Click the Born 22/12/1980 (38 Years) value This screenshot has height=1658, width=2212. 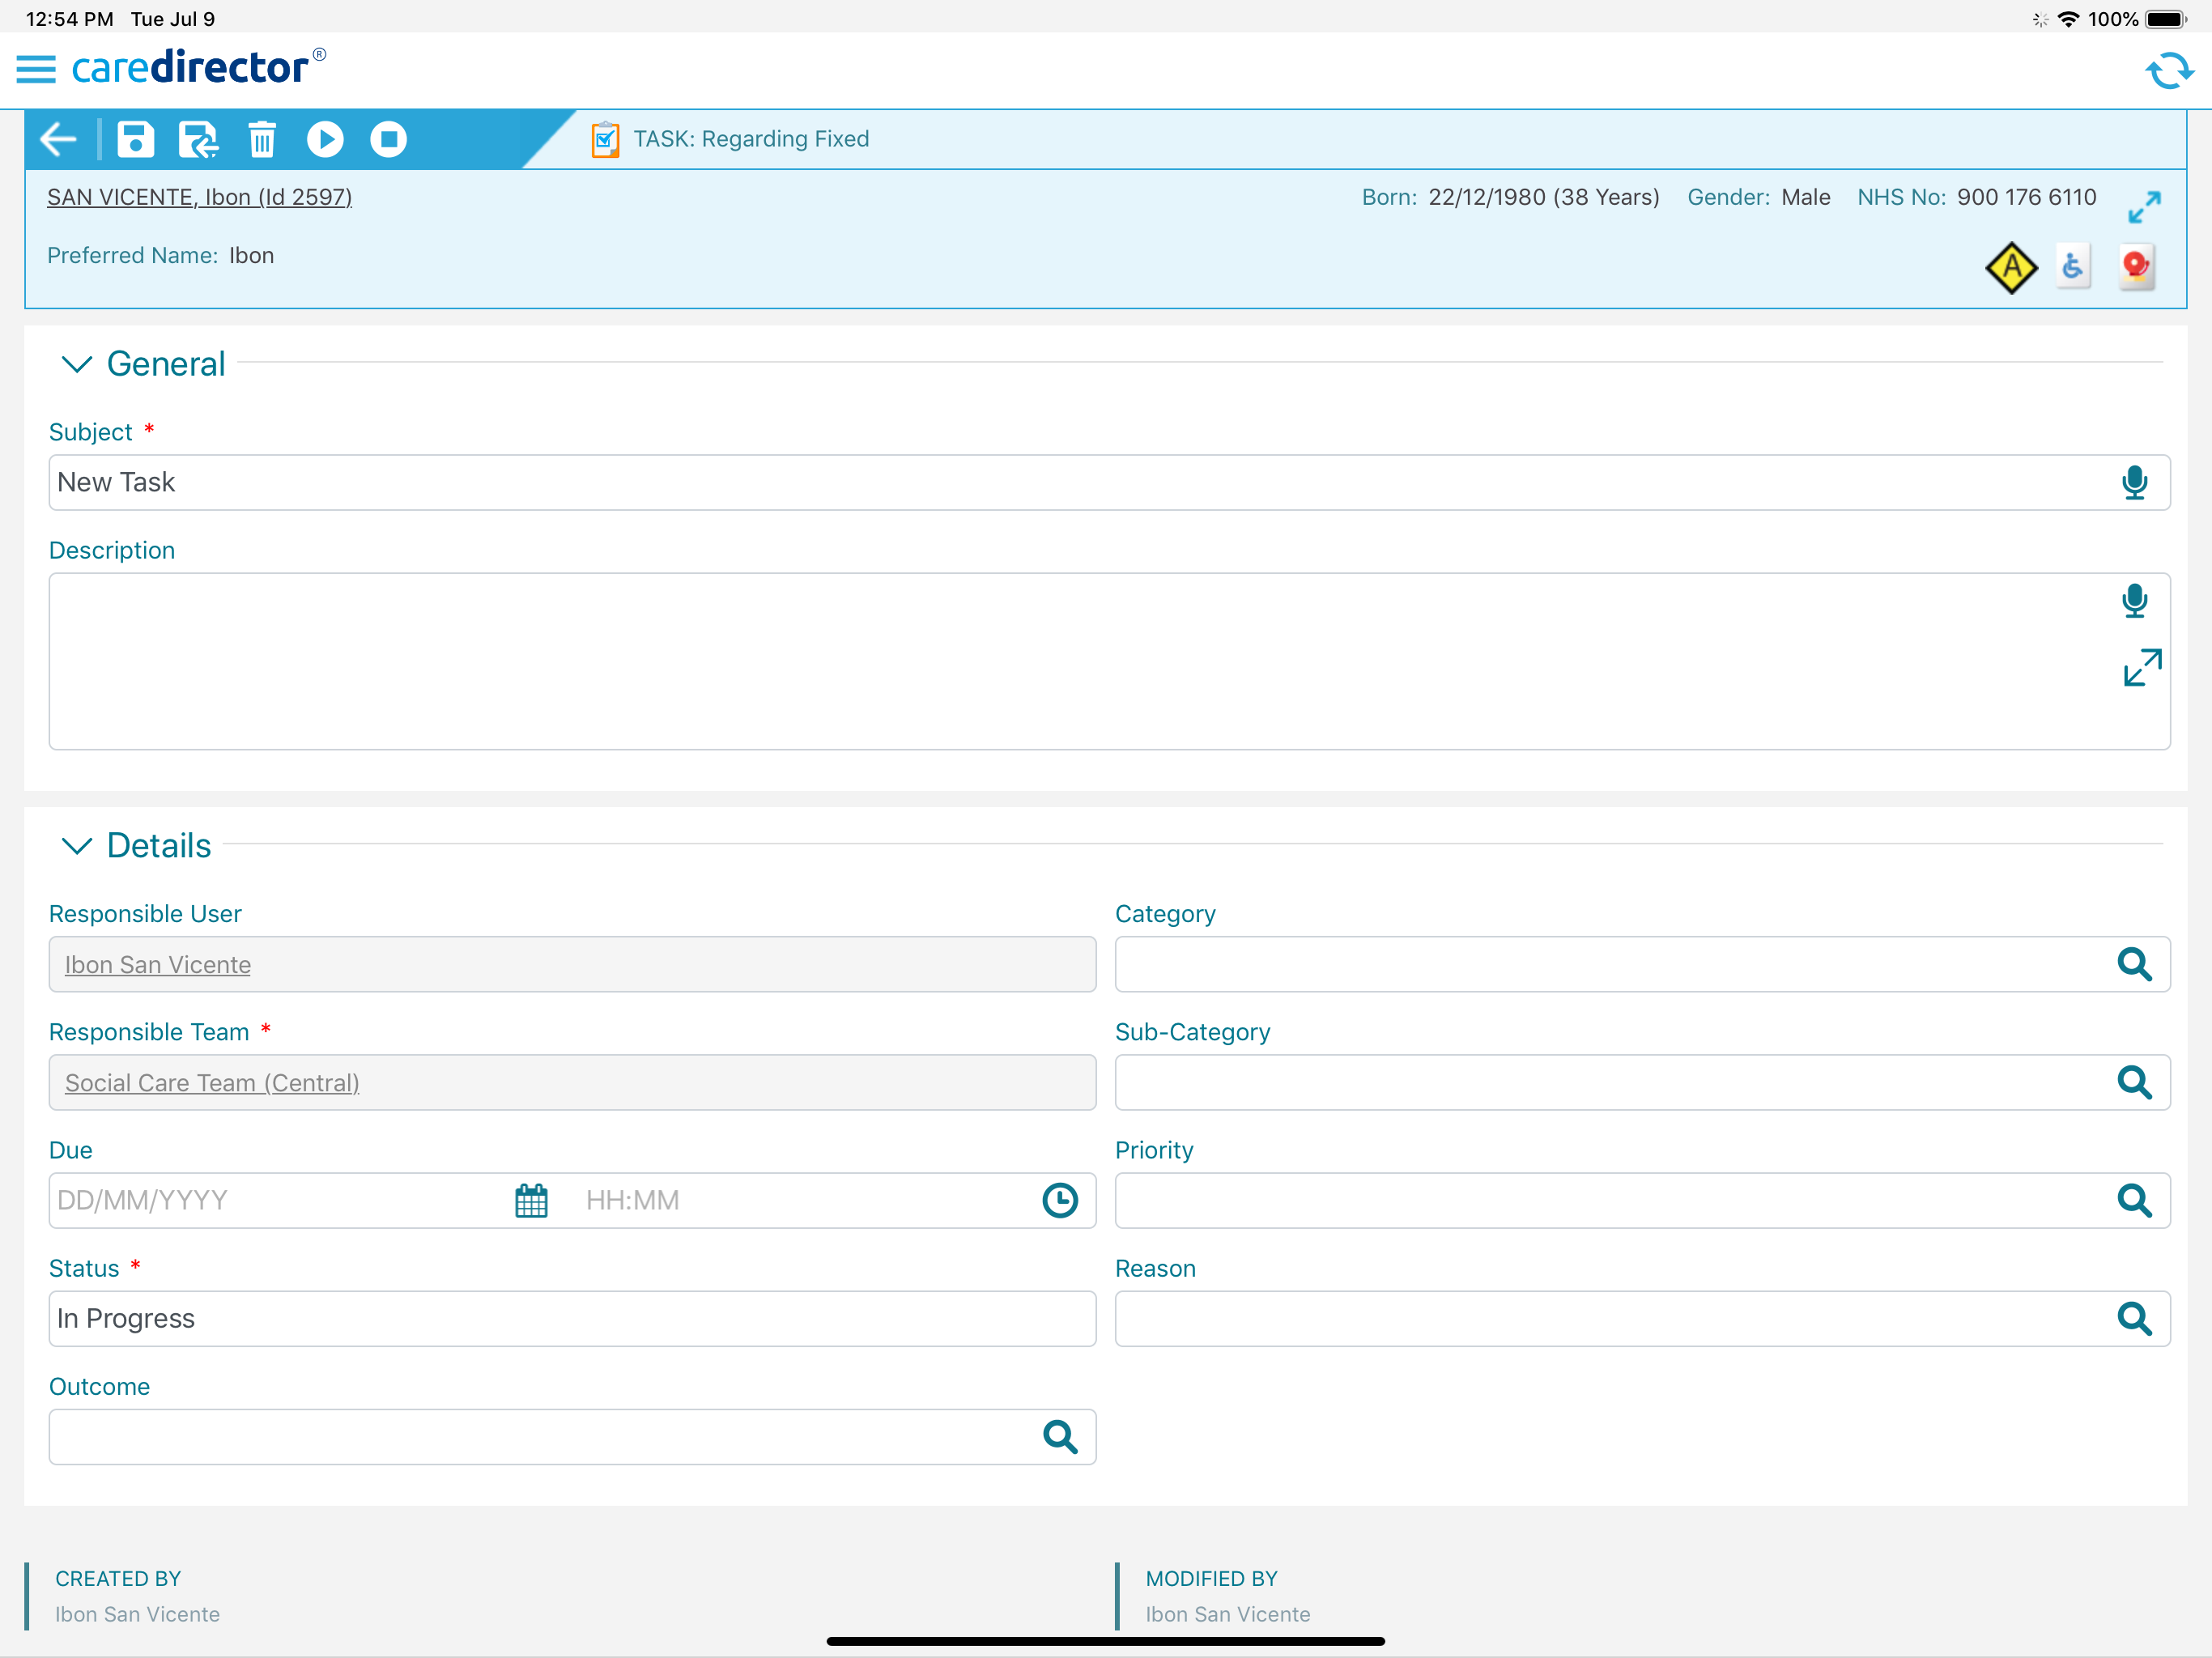point(1543,197)
